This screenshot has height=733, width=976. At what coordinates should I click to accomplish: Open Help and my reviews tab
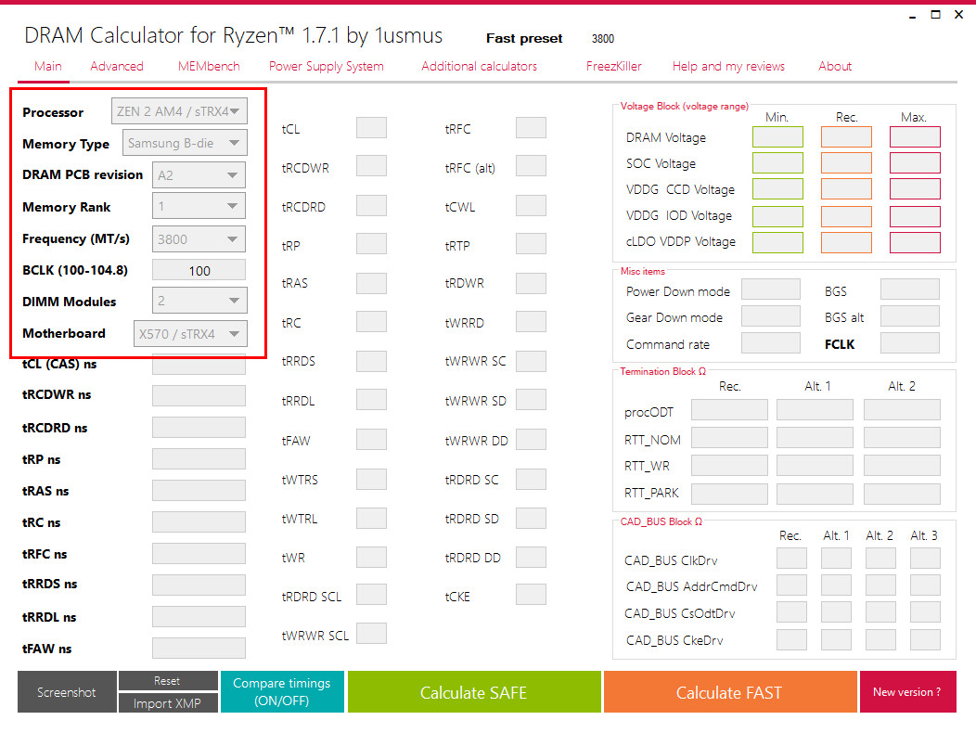[x=728, y=66]
